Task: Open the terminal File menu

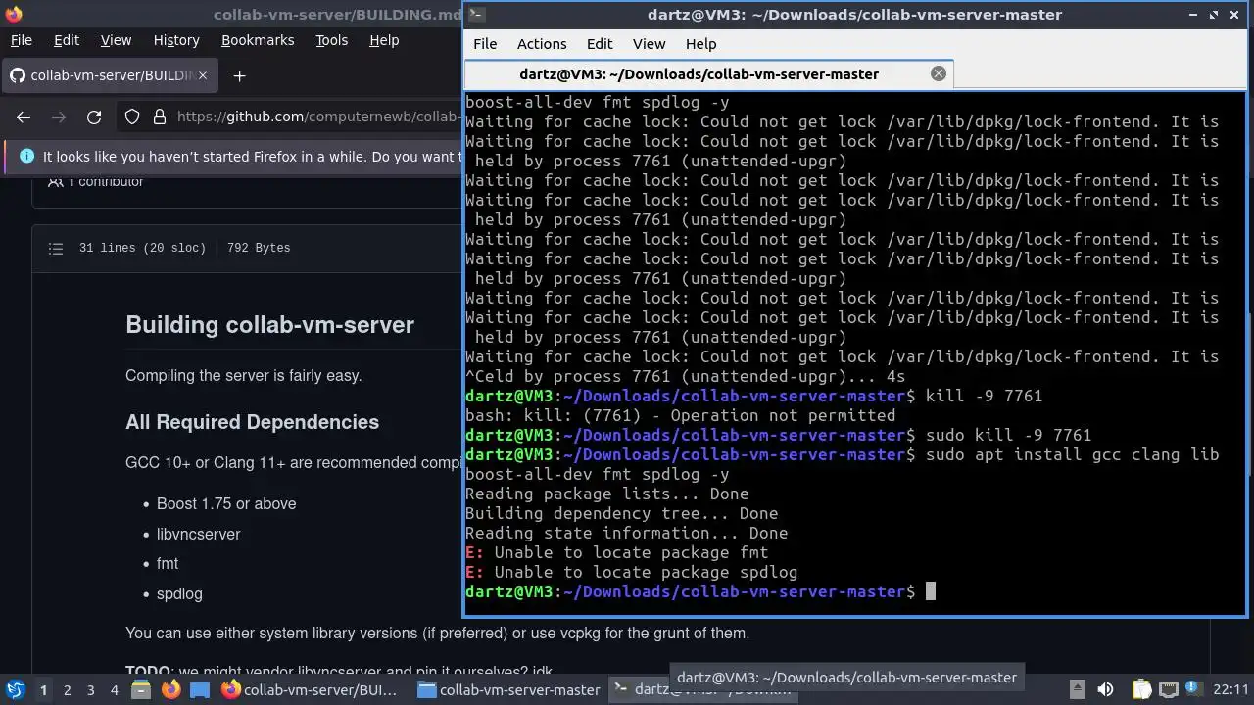Action: click(x=485, y=44)
